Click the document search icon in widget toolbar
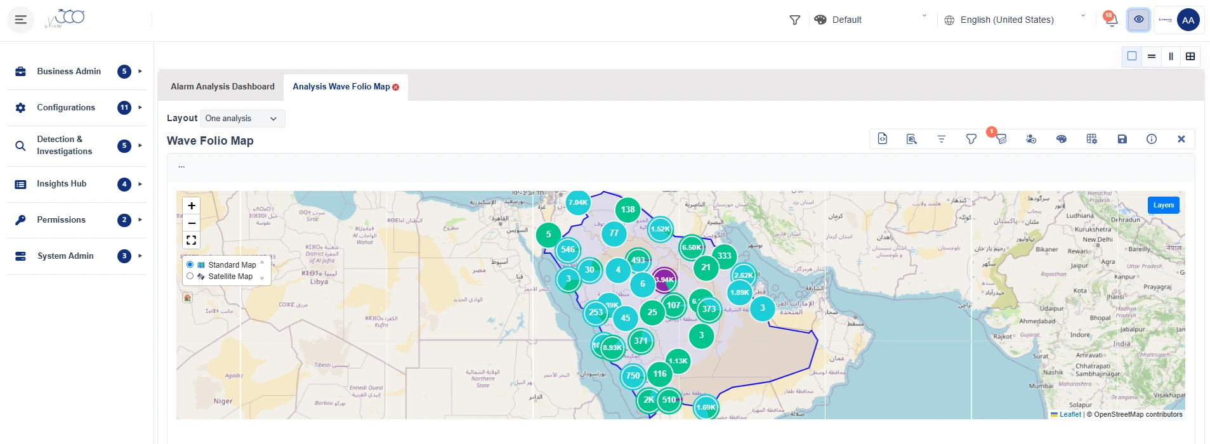1210x444 pixels. 912,139
